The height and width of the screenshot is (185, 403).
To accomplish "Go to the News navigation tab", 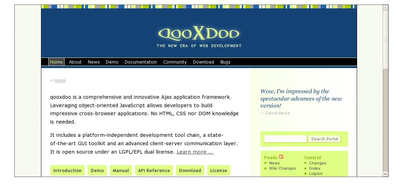I will pyautogui.click(x=94, y=62).
